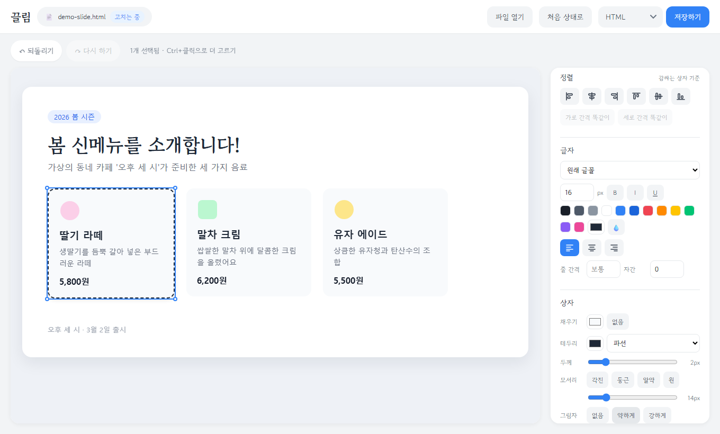Pick the red text color swatch

tap(648, 211)
